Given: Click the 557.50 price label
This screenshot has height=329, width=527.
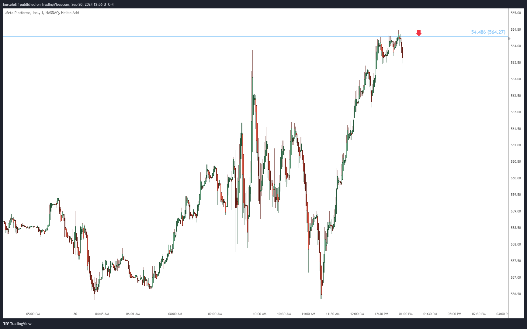Looking at the screenshot, I should point(516,261).
